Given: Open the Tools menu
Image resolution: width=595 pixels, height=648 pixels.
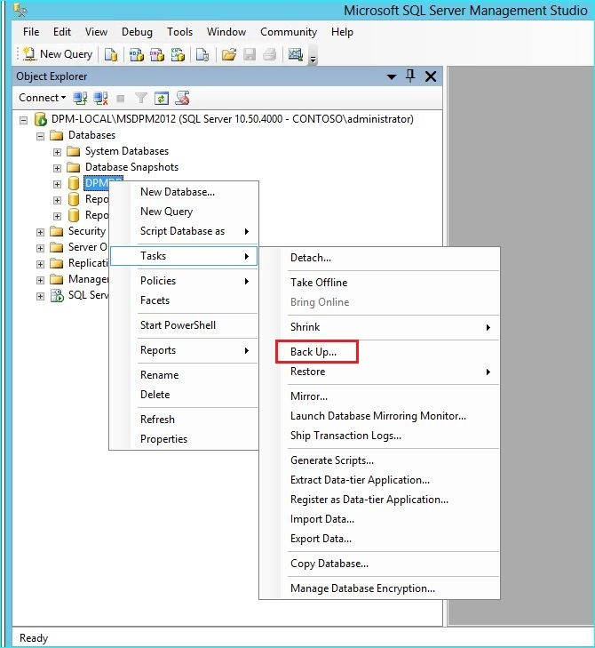Looking at the screenshot, I should tap(179, 32).
